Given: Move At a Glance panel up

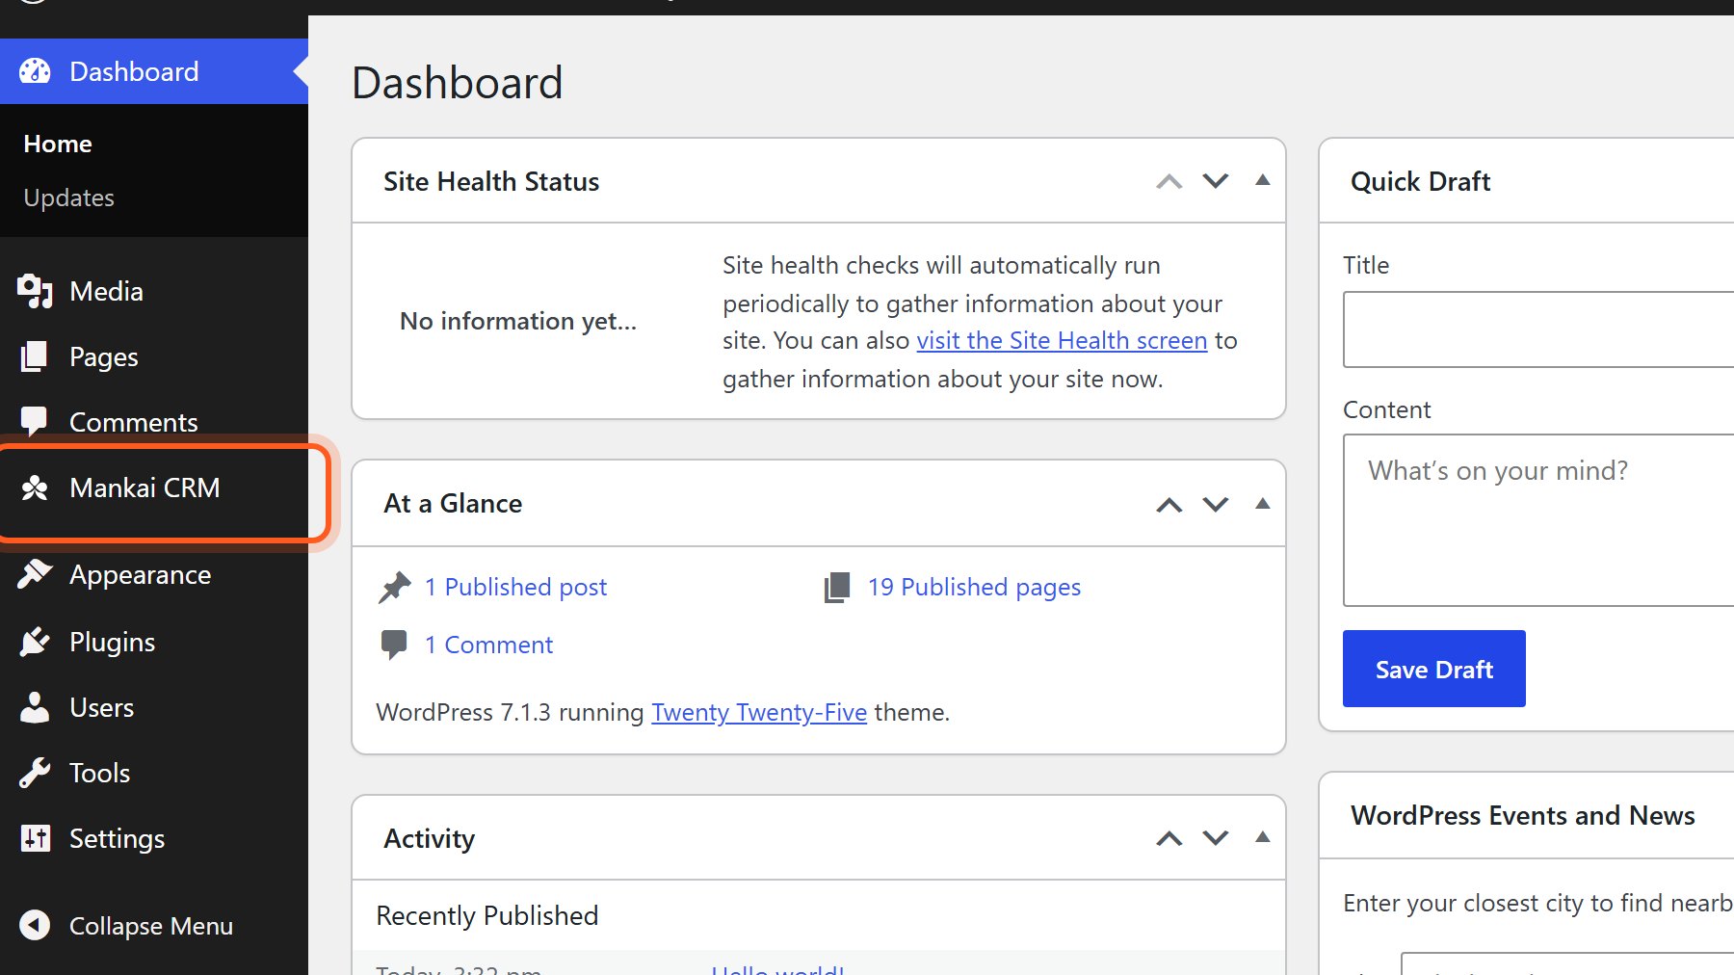Looking at the screenshot, I should pos(1169,504).
